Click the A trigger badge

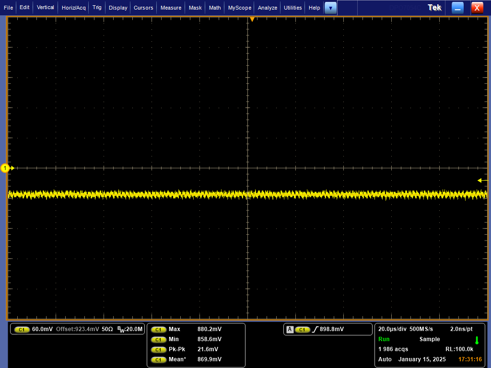click(x=290, y=330)
